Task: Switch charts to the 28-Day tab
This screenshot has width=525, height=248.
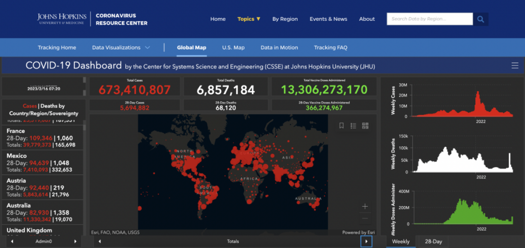Action: [433, 241]
